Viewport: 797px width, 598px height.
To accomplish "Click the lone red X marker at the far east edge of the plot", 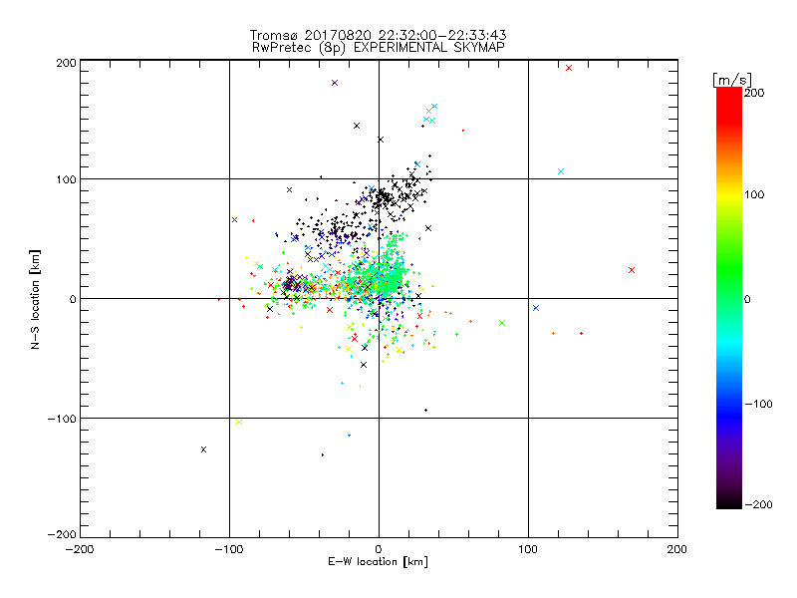I will tap(632, 270).
